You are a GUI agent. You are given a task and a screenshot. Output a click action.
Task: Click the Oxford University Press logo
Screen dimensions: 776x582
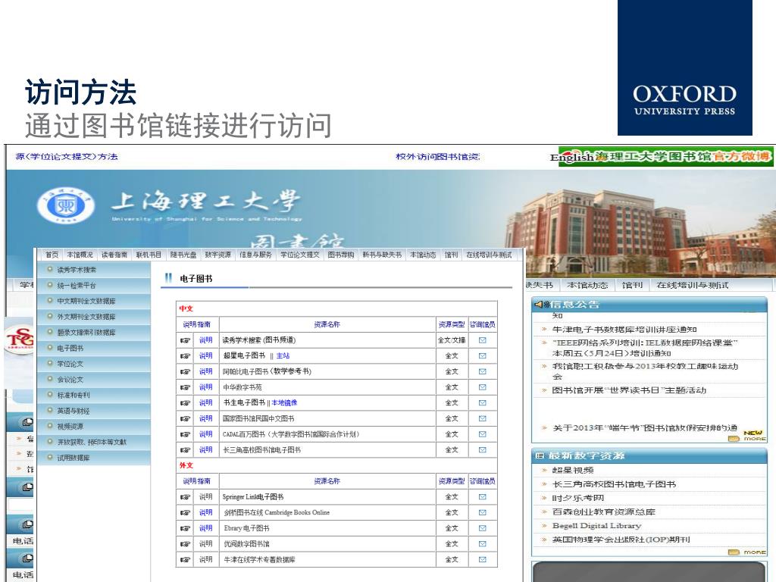pyautogui.click(x=685, y=67)
